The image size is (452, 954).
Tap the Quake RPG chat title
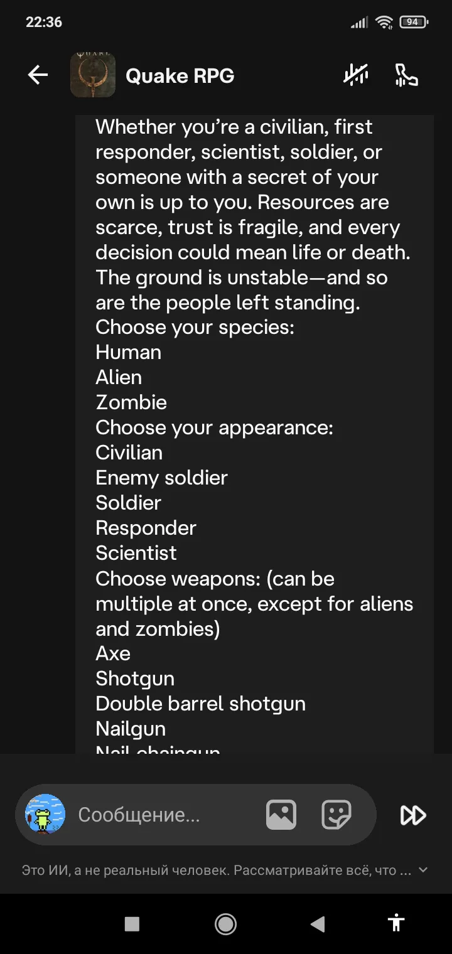(180, 76)
